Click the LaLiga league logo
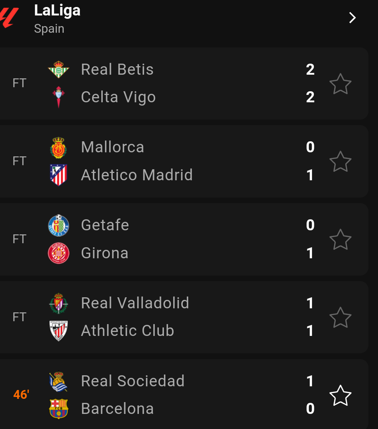This screenshot has width=378, height=429. [9, 18]
